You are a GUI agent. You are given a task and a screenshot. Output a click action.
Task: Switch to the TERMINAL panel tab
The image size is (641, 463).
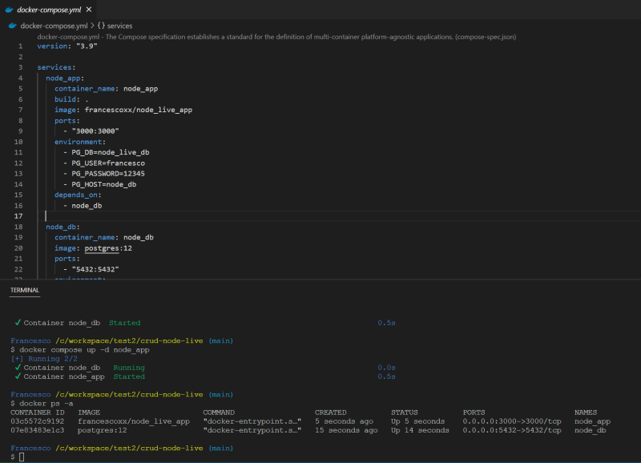point(25,292)
